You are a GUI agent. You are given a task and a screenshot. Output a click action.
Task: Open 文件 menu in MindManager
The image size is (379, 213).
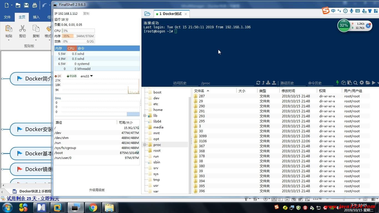click(x=7, y=17)
